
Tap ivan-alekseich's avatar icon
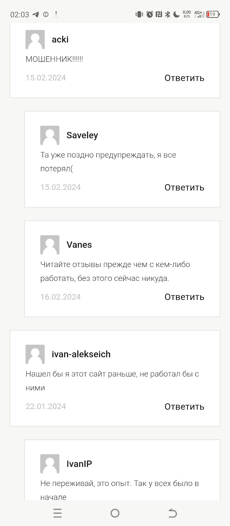coord(35,354)
